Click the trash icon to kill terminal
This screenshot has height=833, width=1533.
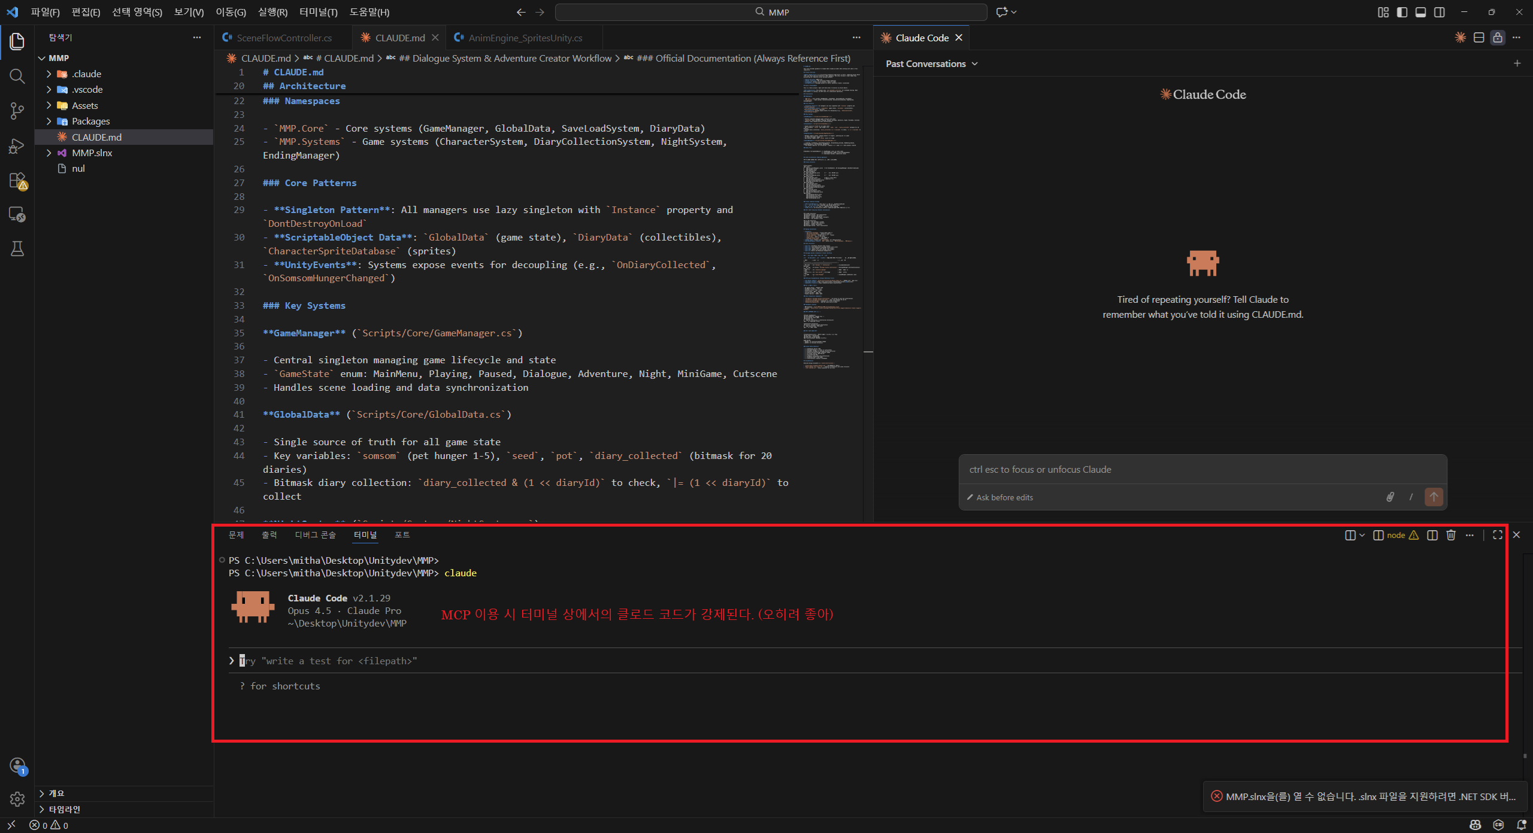tap(1451, 535)
